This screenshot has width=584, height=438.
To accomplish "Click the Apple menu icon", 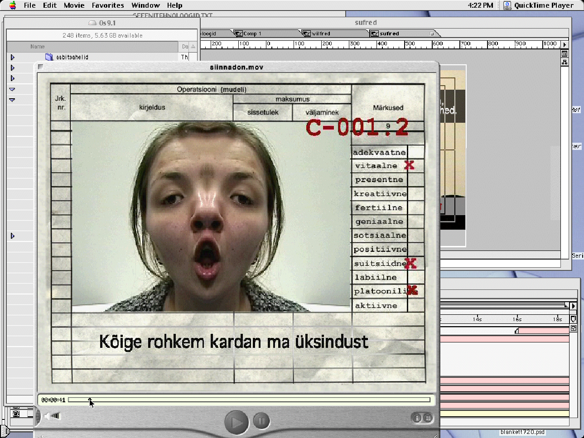I will point(13,5).
